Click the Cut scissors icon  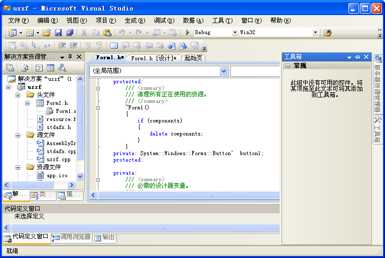84,33
